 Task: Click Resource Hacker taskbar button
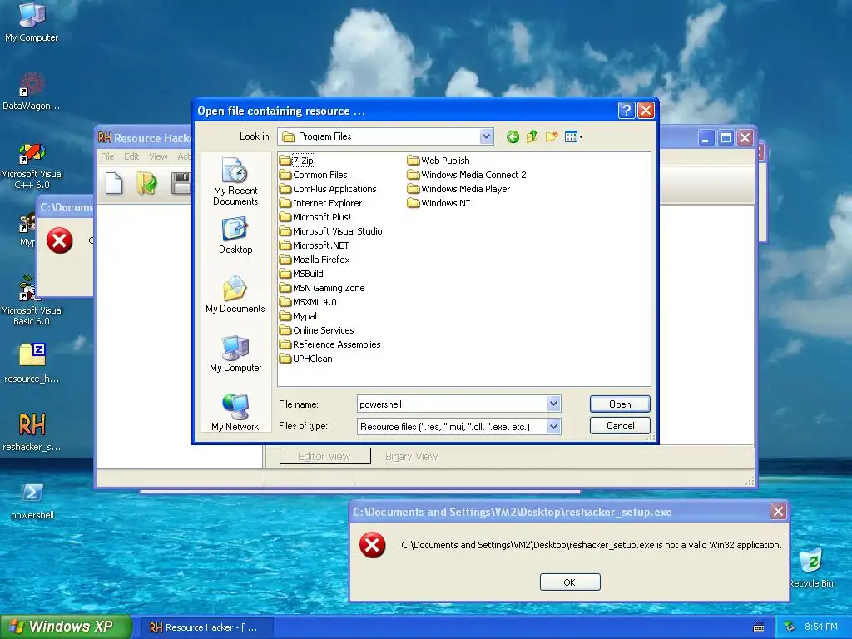point(207,627)
